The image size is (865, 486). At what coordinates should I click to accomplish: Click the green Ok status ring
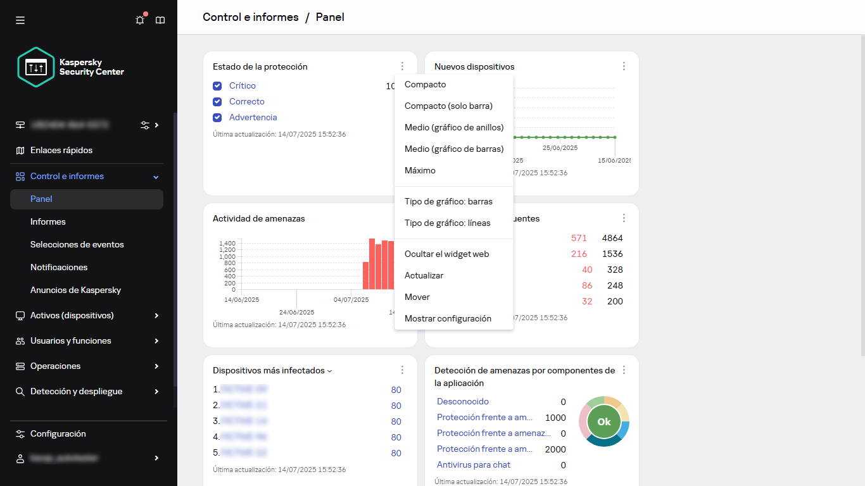603,421
